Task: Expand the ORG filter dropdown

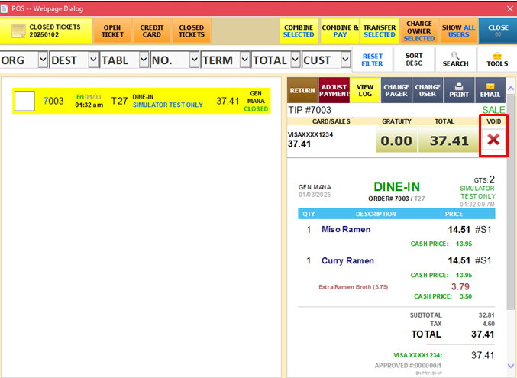Action: [42, 60]
